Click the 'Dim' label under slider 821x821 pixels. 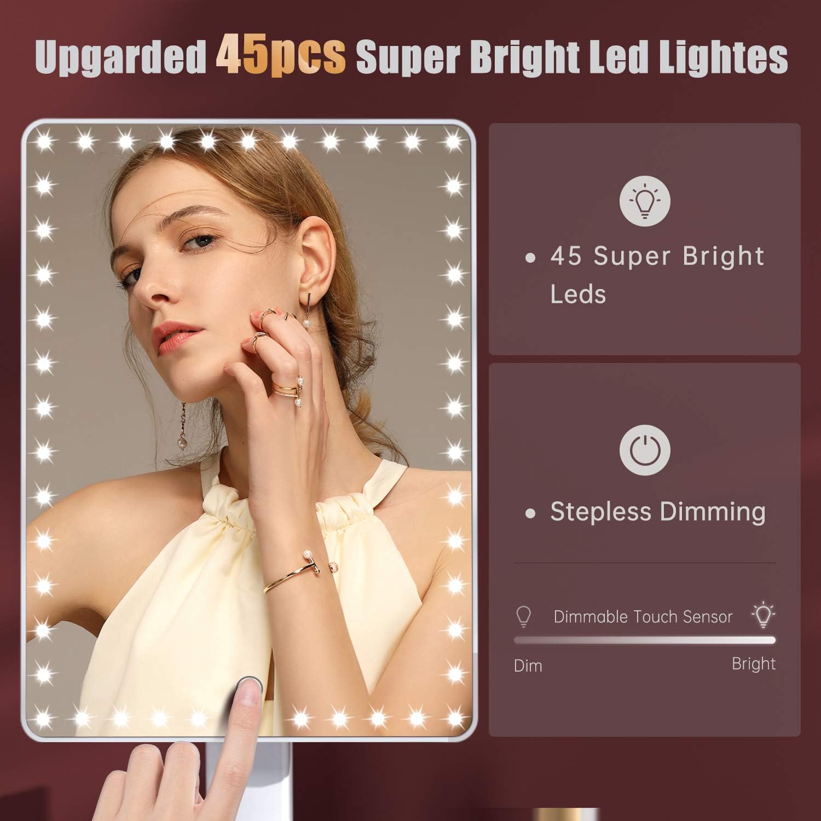pyautogui.click(x=528, y=666)
